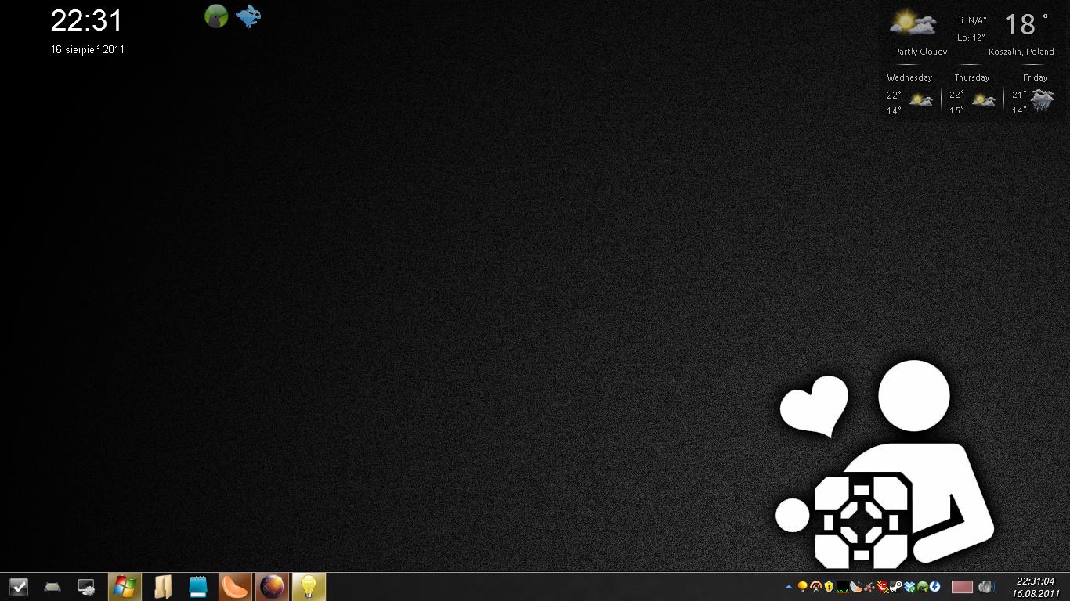Click the checkmark icon in the taskbar
This screenshot has width=1070, height=601.
18,587
